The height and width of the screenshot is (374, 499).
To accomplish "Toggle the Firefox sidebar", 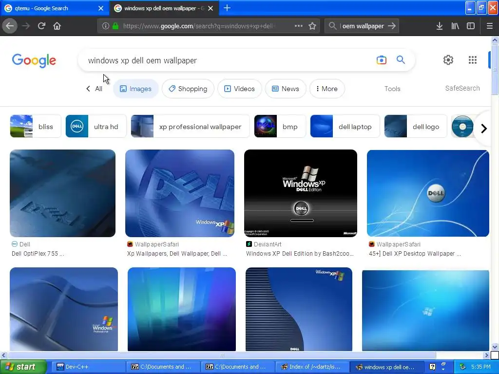I will click(471, 26).
